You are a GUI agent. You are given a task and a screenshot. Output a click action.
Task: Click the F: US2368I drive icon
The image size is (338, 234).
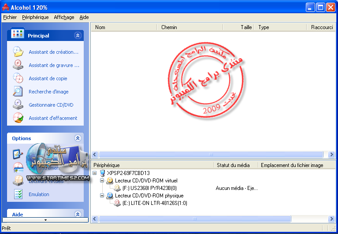pyautogui.click(x=117, y=188)
